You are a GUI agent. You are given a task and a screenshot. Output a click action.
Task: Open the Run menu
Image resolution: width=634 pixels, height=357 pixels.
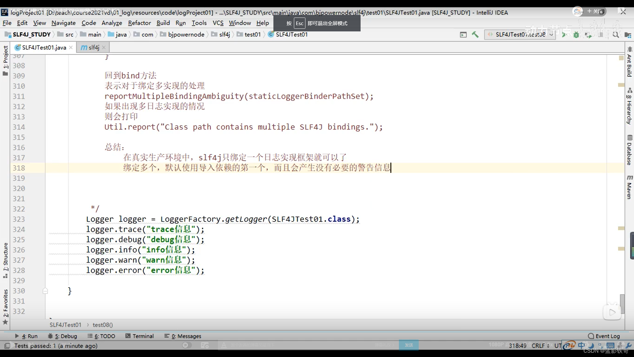click(x=181, y=23)
